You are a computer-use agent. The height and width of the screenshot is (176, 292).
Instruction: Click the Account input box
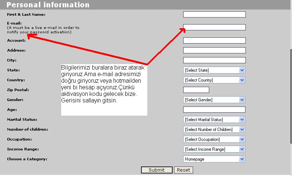(x=214, y=40)
